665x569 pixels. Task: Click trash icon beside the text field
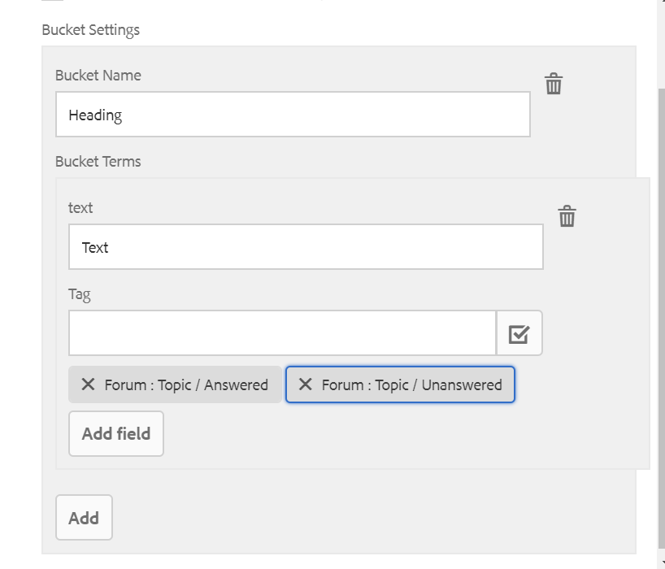tap(567, 216)
